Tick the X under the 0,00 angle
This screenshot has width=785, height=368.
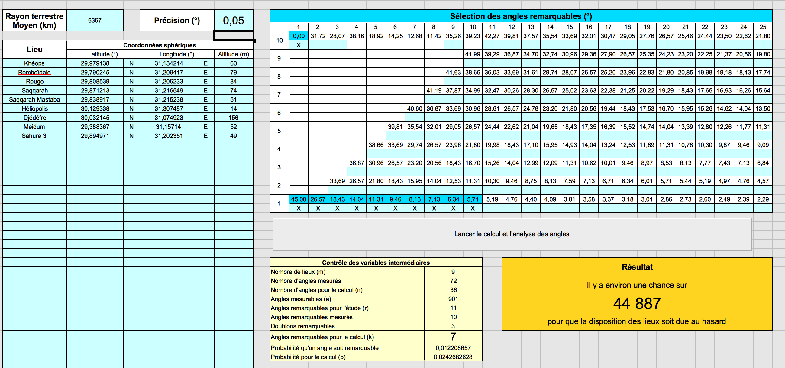coord(299,45)
